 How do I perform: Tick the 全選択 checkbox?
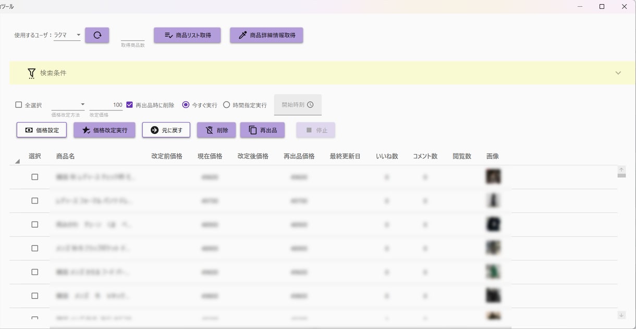click(19, 105)
